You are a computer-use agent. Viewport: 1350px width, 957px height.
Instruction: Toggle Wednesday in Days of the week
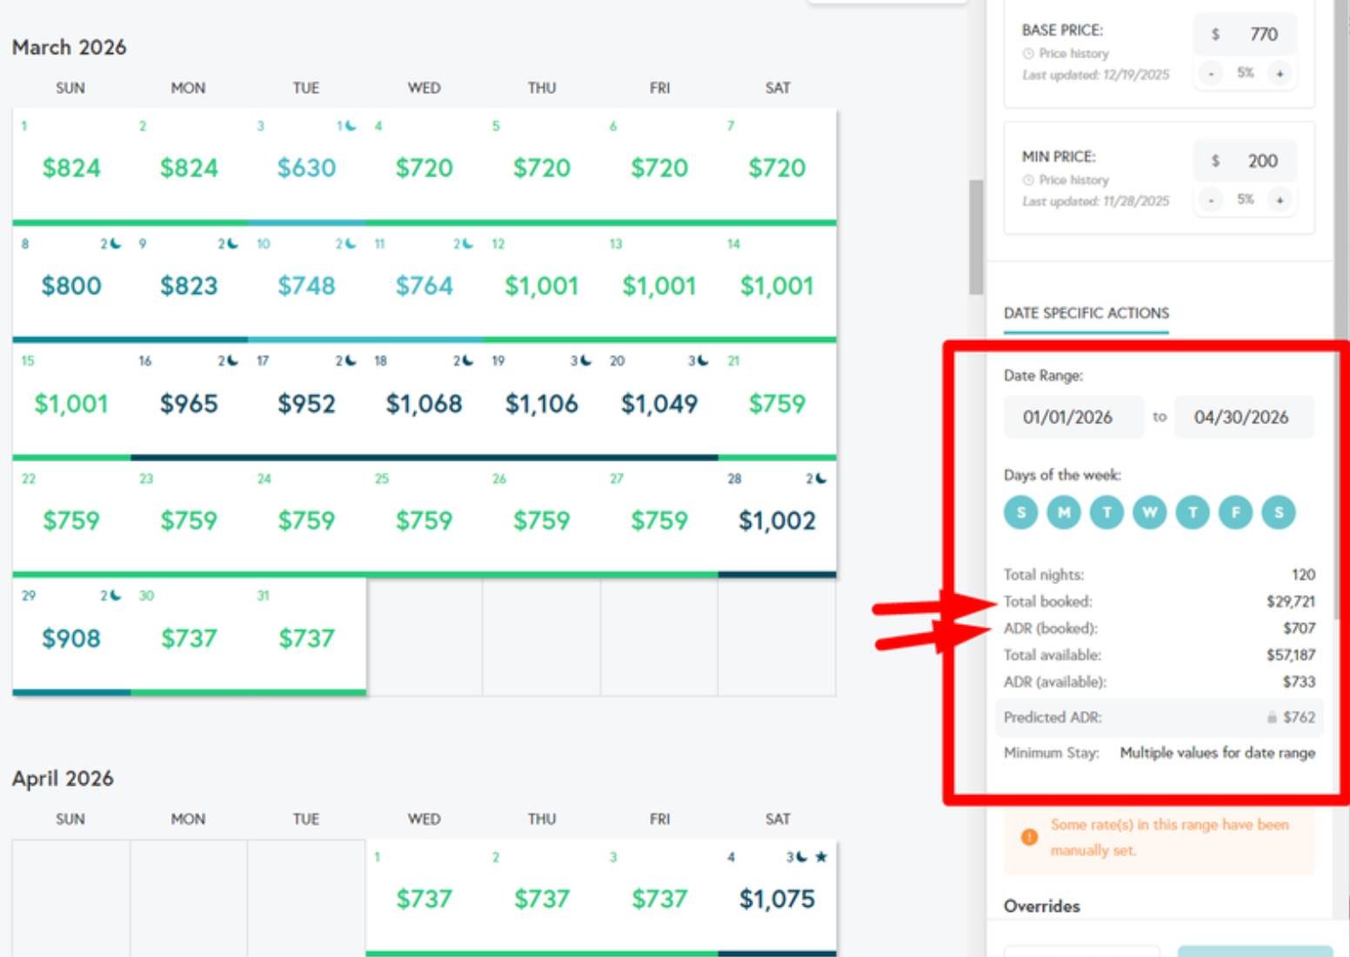coord(1149,513)
